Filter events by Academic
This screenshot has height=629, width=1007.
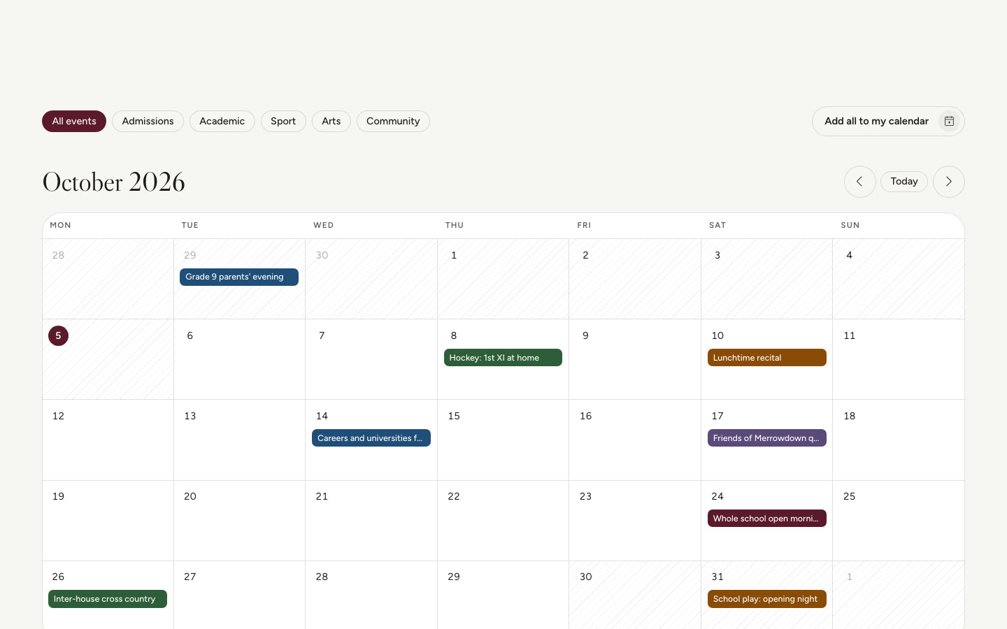222,122
